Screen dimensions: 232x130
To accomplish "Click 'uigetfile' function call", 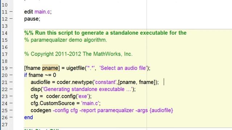I will tap(75, 68).
